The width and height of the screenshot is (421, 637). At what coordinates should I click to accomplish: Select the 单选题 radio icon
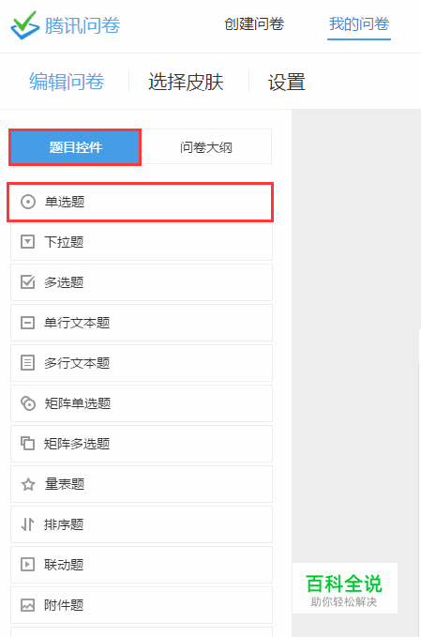coord(28,202)
